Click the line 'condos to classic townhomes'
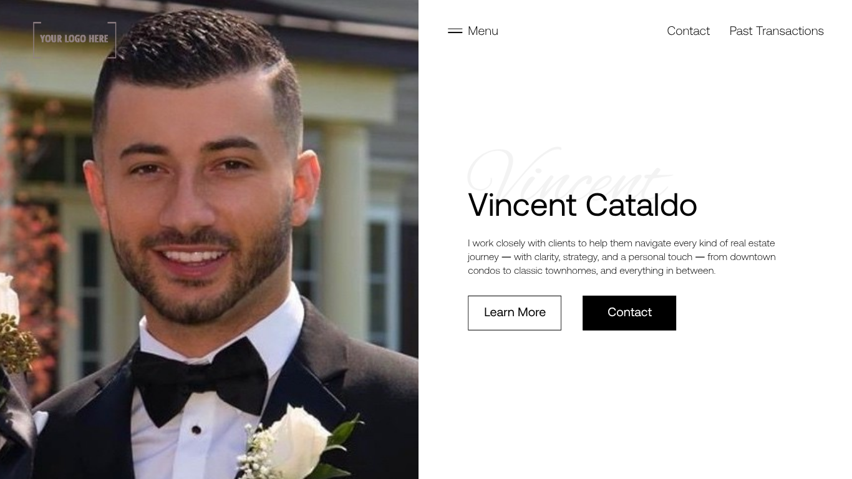The image size is (852, 479). (x=591, y=271)
